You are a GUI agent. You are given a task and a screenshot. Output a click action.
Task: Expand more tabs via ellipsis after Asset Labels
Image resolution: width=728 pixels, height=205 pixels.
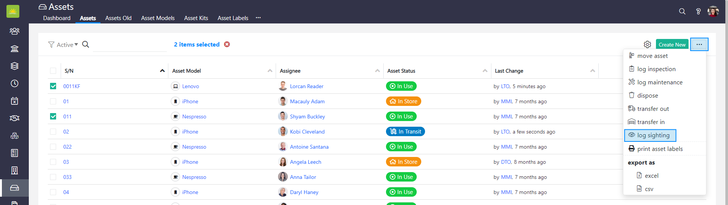258,18
